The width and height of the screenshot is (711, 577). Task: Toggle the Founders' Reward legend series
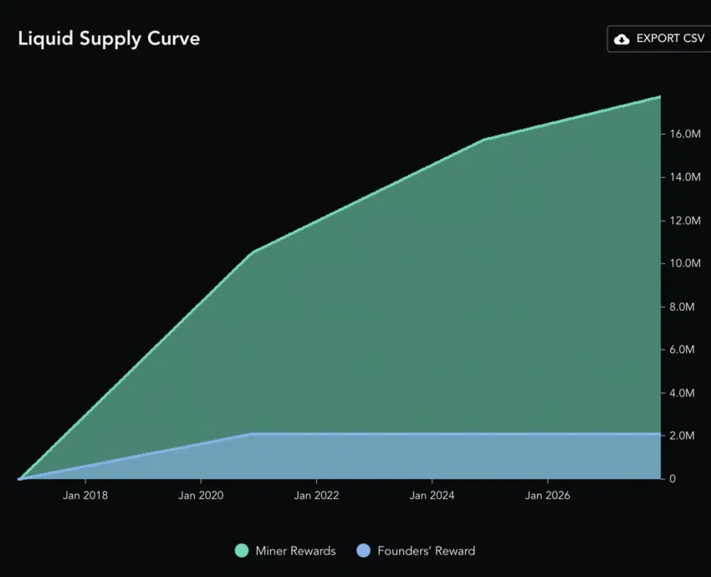coord(417,551)
